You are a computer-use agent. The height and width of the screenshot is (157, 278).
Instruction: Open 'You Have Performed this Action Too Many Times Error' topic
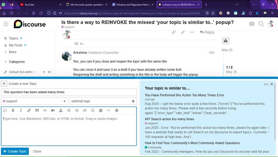[x=185, y=95]
